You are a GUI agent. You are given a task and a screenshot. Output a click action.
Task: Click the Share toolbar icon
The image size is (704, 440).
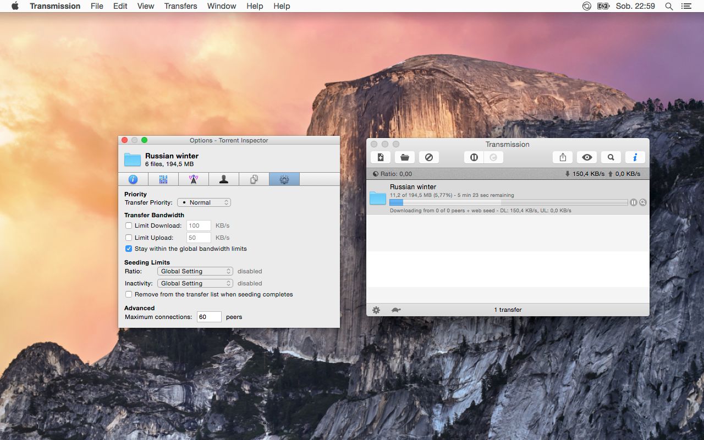(x=563, y=157)
